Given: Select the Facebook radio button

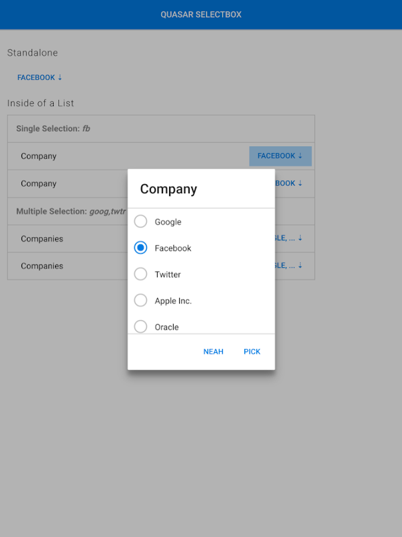Looking at the screenshot, I should point(140,248).
